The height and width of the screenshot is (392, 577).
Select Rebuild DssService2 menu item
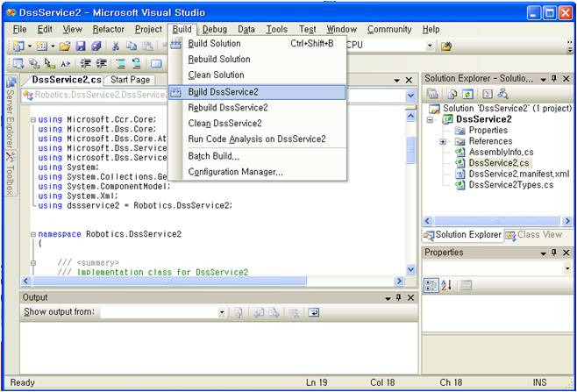(x=257, y=108)
